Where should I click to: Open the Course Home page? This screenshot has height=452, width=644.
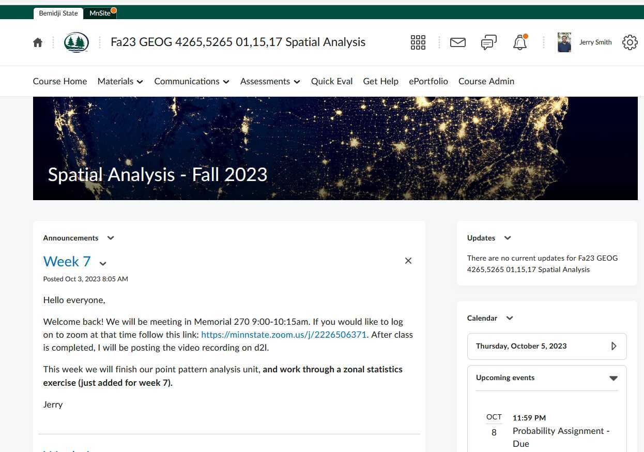coord(60,81)
